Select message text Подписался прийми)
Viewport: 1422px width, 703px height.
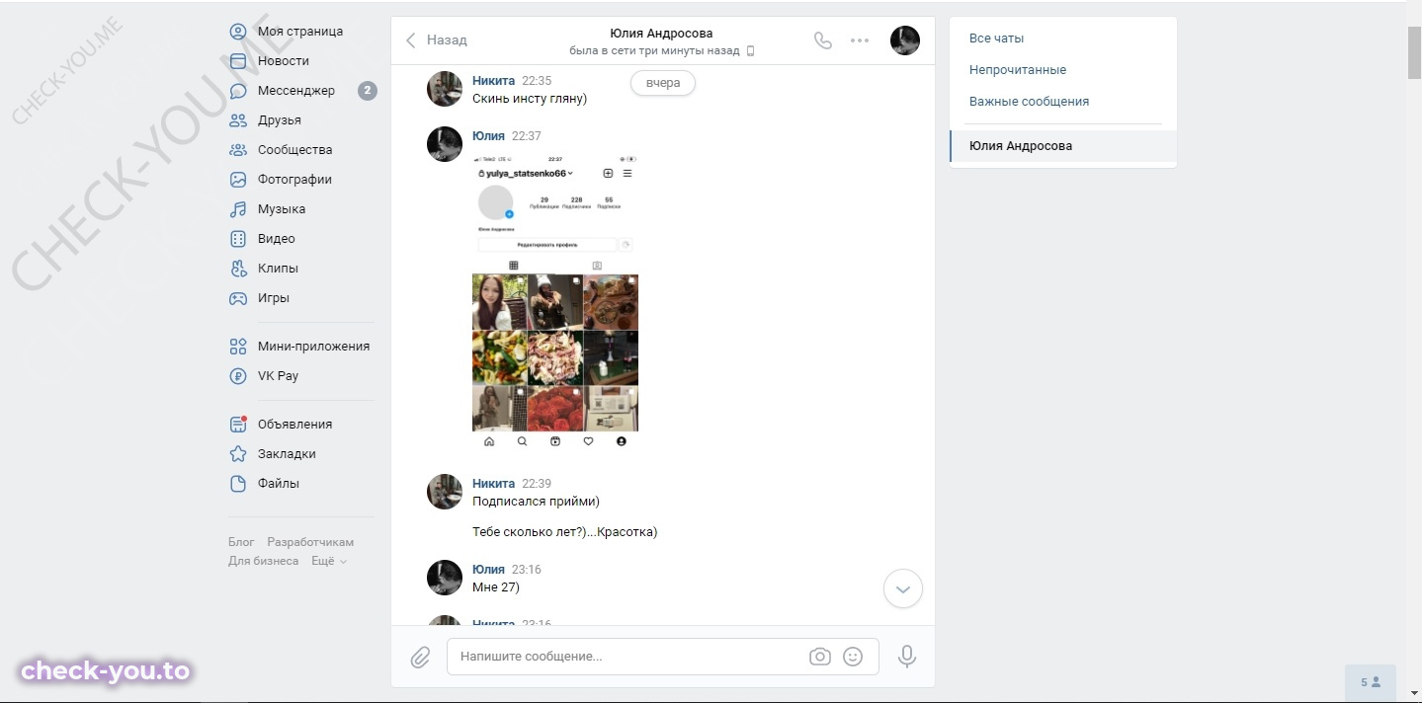[536, 502]
